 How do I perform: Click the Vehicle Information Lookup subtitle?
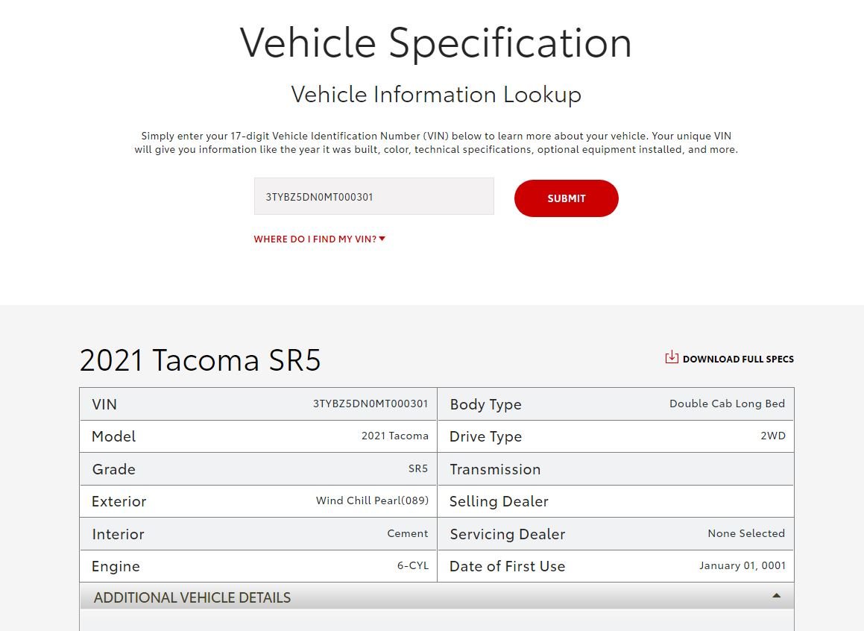(x=436, y=95)
